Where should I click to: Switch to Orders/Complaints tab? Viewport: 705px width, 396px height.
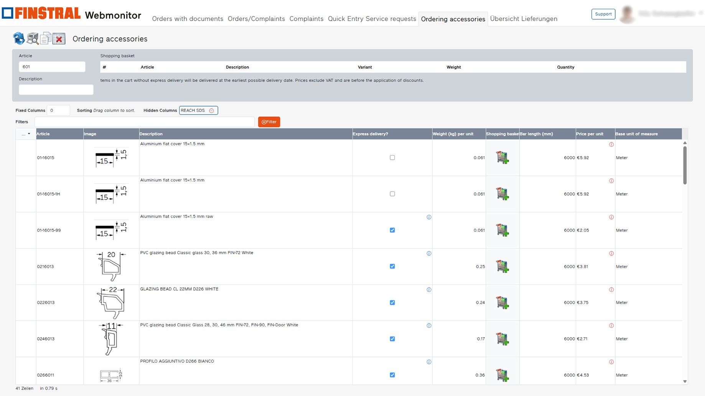click(x=256, y=19)
